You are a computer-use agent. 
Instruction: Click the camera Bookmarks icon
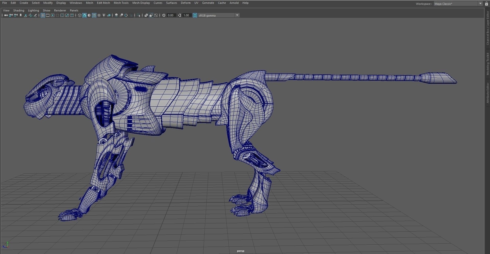pyautogui.click(x=21, y=15)
